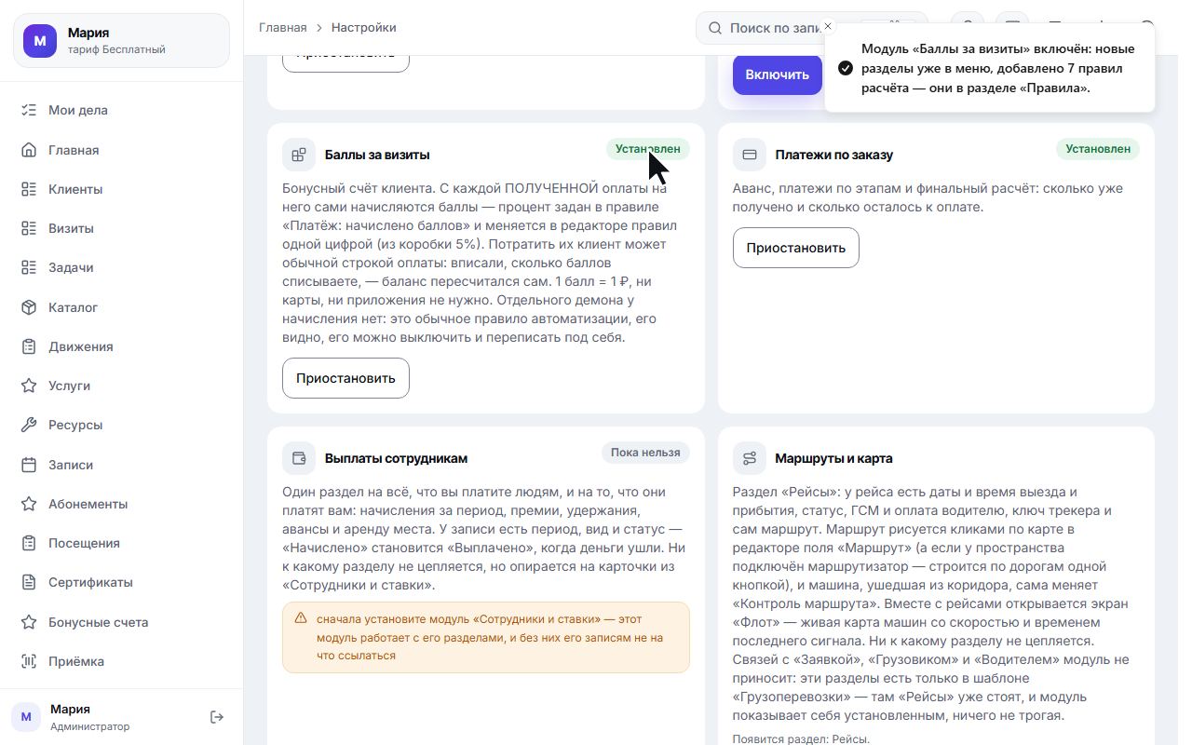Viewport: 1192px width, 745px height.
Task: Click the Настройки breadcrumb
Action: 364,28
